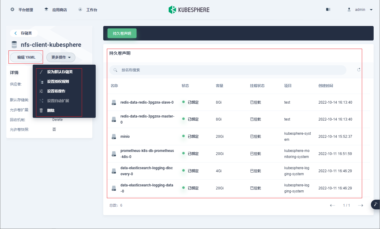Open the 平台管理 gear icon
The image size is (380, 229).
[x=12, y=9]
